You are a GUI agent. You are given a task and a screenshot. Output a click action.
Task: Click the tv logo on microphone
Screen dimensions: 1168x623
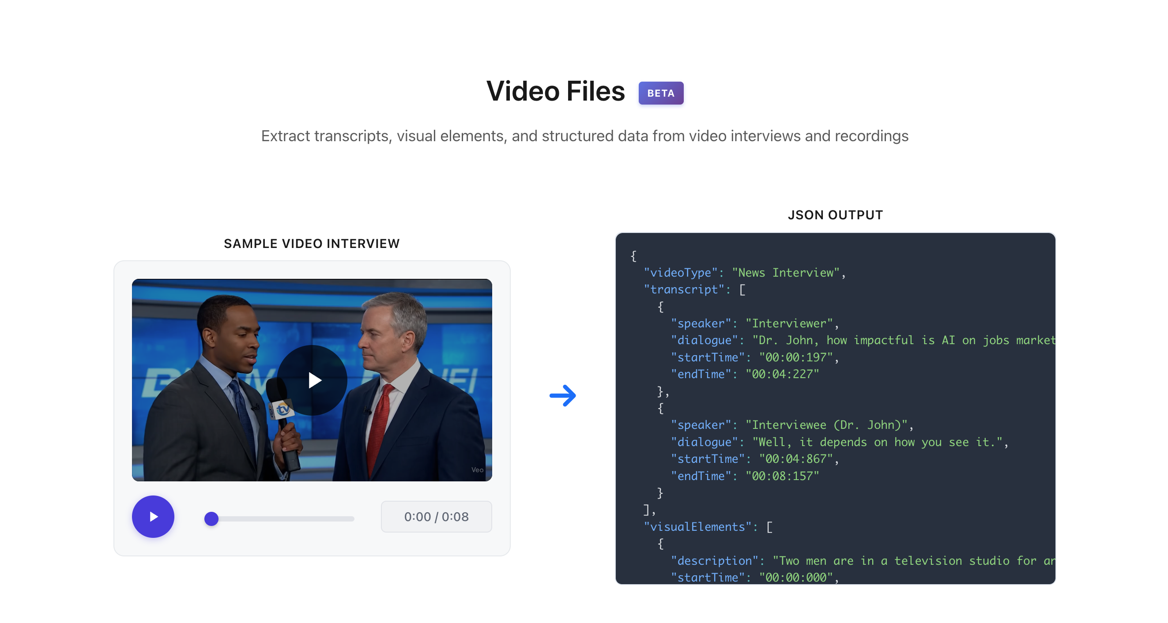click(x=283, y=409)
